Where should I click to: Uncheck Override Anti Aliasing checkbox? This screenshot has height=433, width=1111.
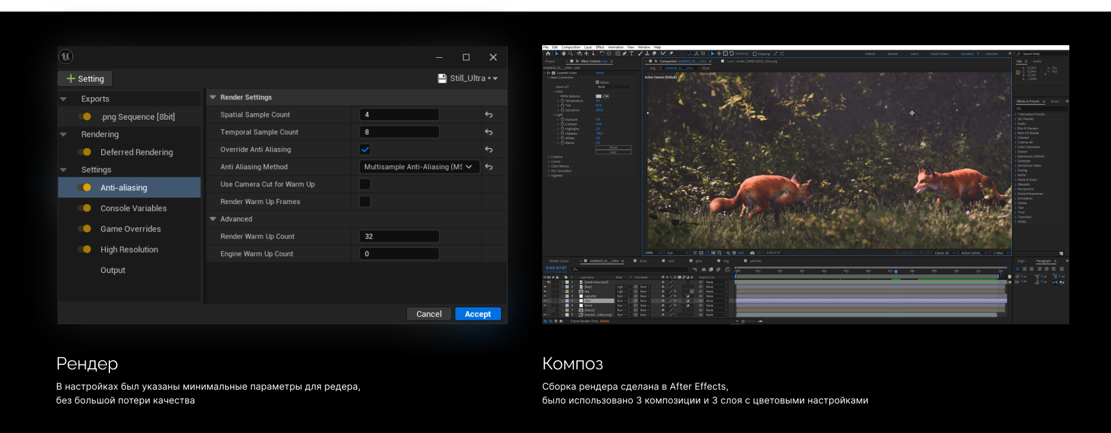(365, 149)
